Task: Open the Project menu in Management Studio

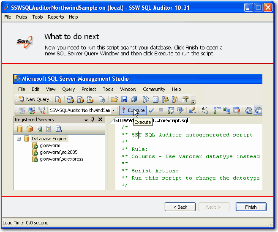Action: (89, 89)
